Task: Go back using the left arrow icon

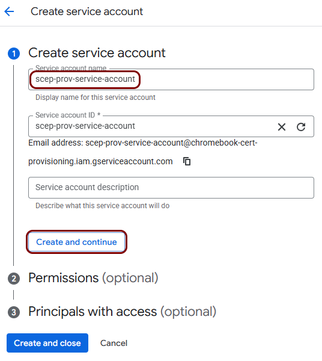Action: tap(9, 11)
